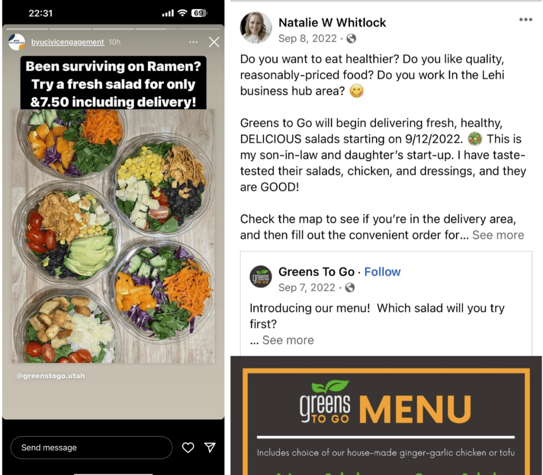Expand Natalie's post with See more
Image resolution: width=543 pixels, height=475 pixels.
tap(498, 235)
